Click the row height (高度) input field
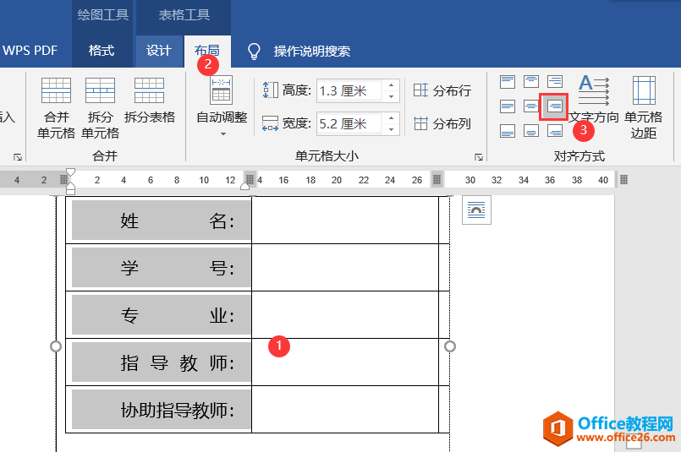This screenshot has width=681, height=452. (349, 91)
